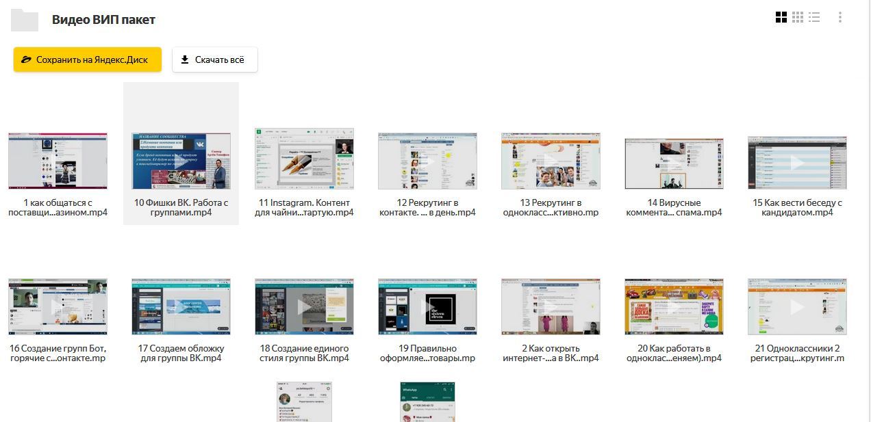Screen dimensions: 871x422
Task: Open thumbnail of 1 как общаться с поставщи...азином.mp4
Action: (x=58, y=161)
